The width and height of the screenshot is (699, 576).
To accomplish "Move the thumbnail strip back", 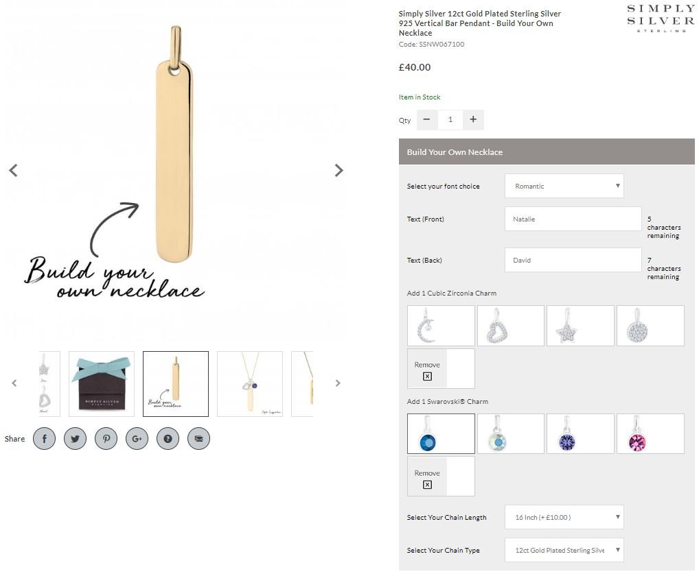I will pos(14,383).
